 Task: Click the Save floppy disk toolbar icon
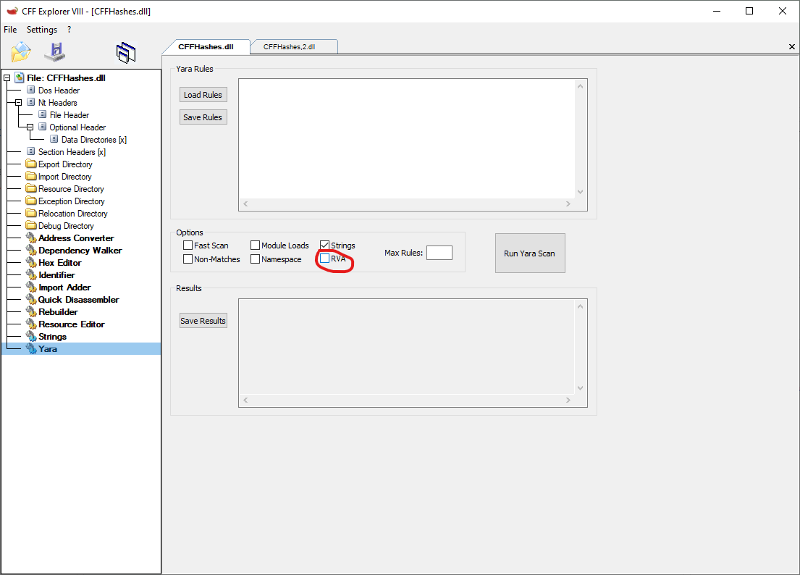(55, 51)
